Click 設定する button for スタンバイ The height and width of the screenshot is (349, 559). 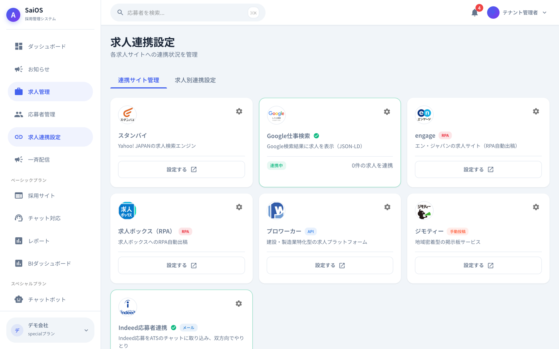coord(182,170)
